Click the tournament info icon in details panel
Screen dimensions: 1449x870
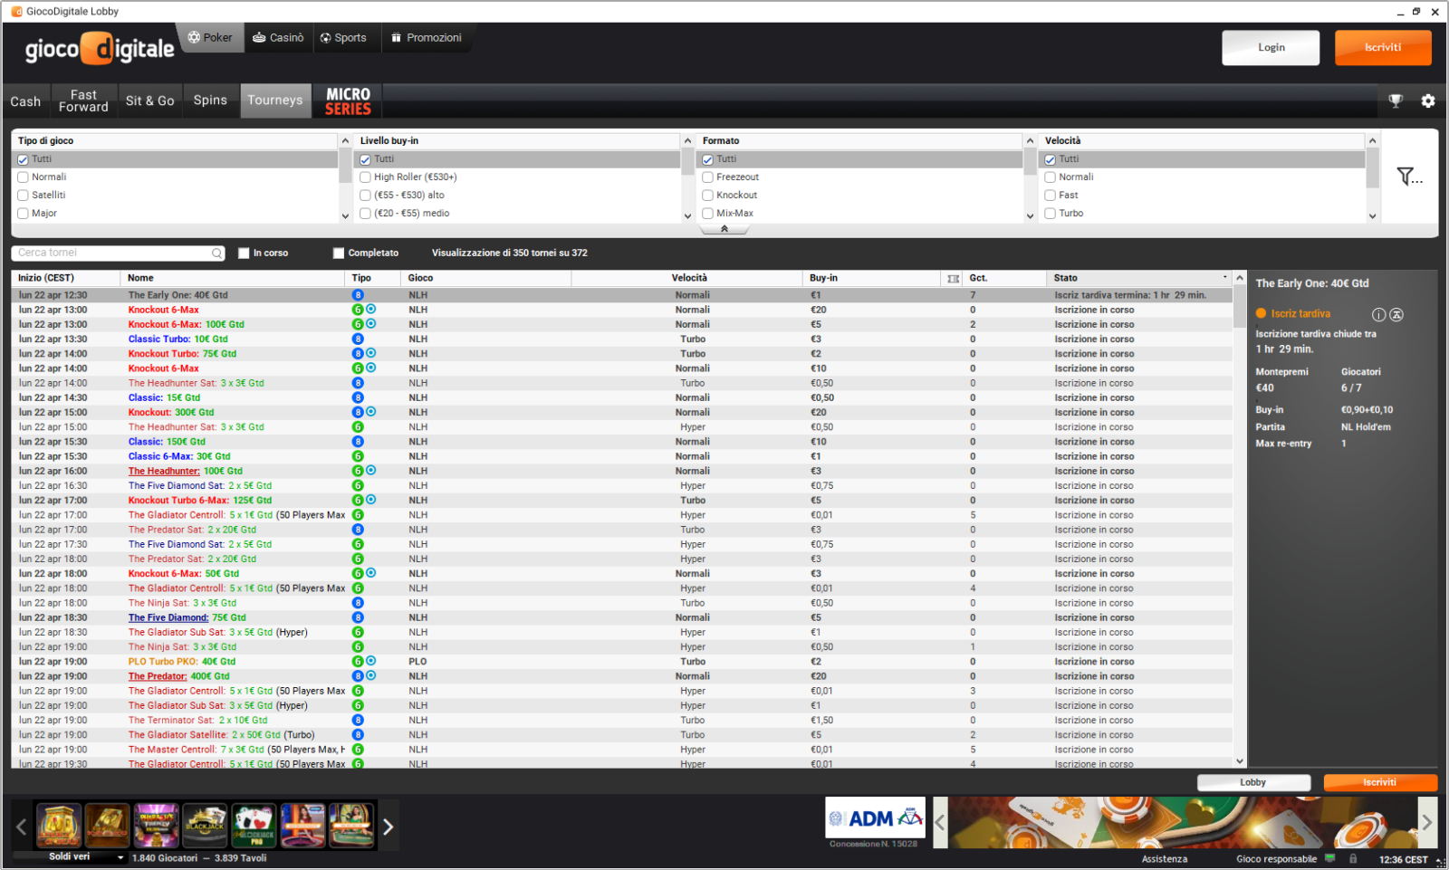[1378, 315]
